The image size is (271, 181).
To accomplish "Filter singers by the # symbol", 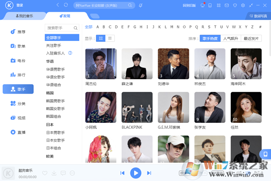I will (x=260, y=27).
